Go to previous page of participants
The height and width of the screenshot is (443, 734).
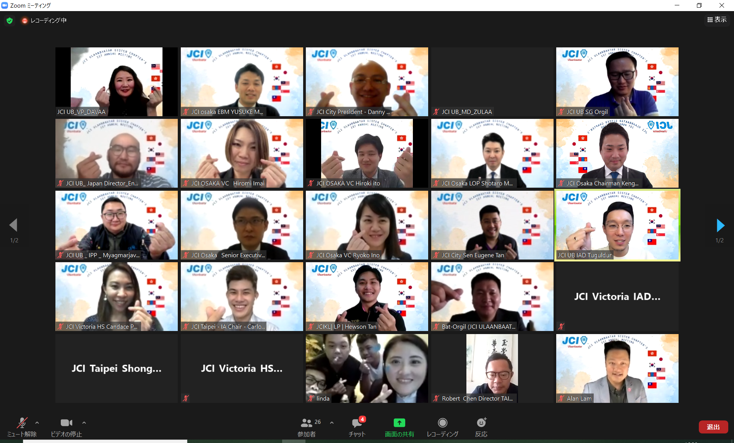point(13,226)
